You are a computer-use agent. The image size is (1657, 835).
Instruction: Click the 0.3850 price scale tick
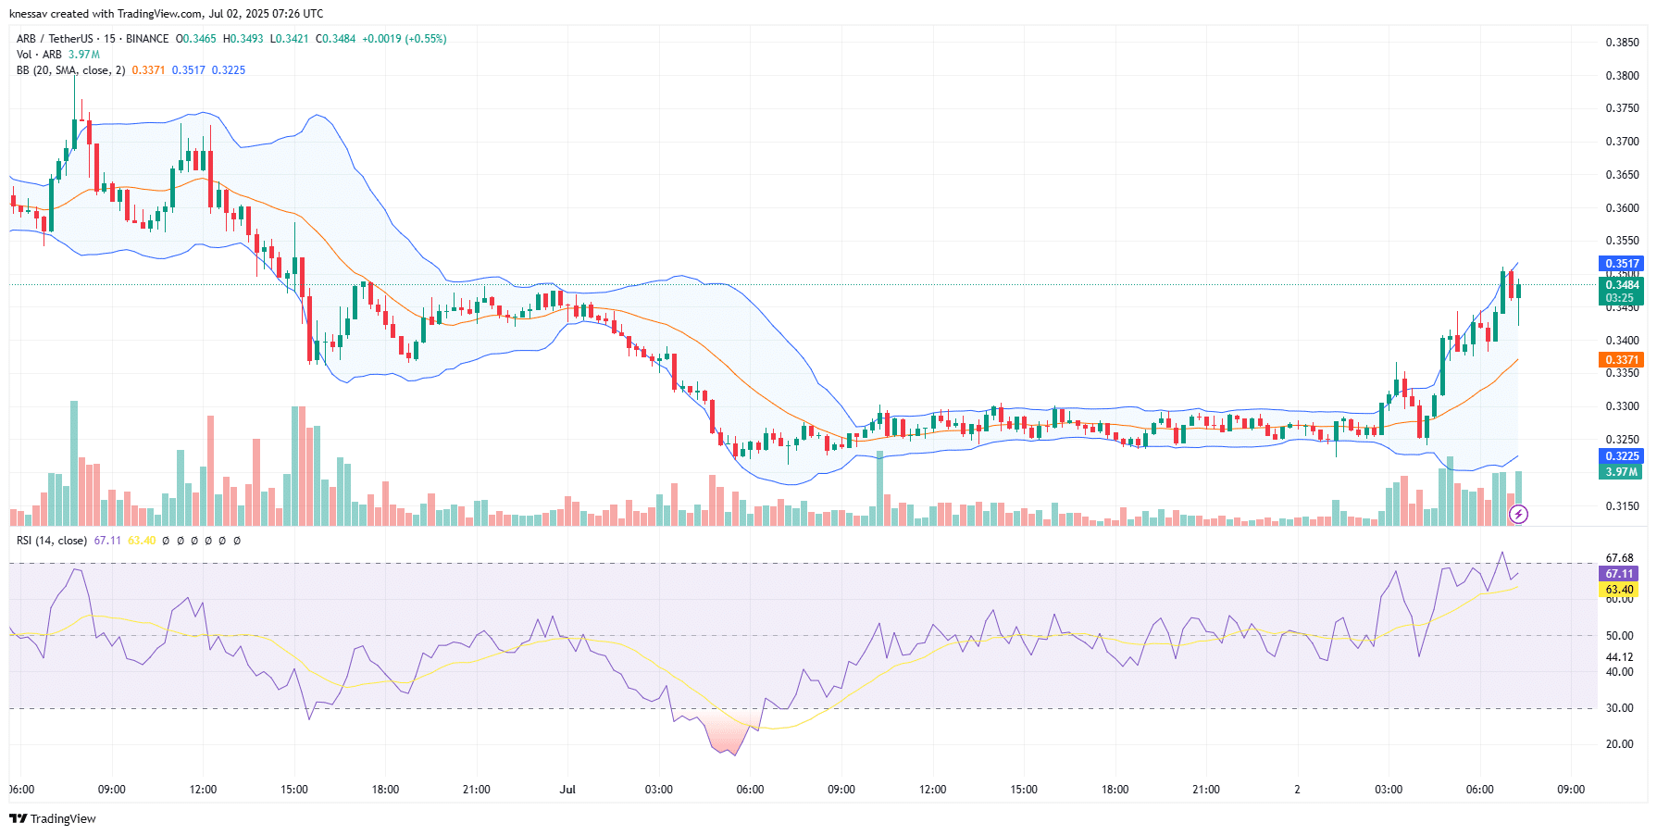[1622, 43]
